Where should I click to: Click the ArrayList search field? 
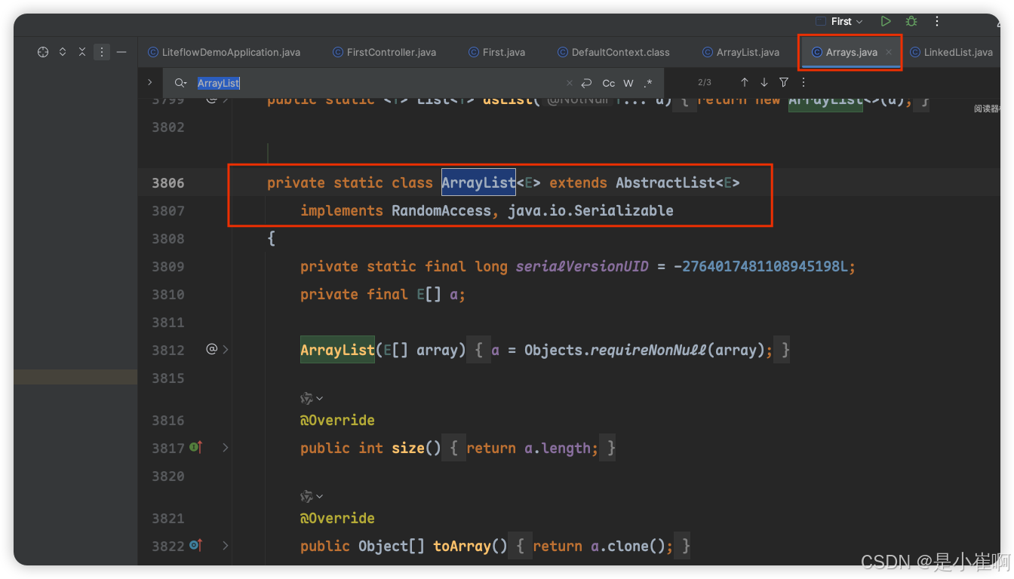(377, 83)
